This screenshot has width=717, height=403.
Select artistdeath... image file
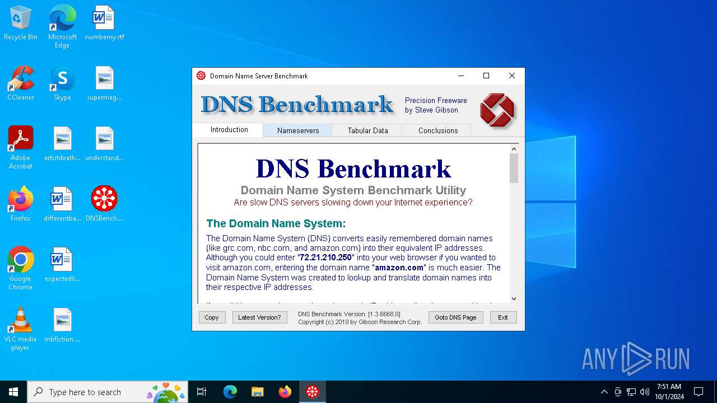click(x=62, y=144)
